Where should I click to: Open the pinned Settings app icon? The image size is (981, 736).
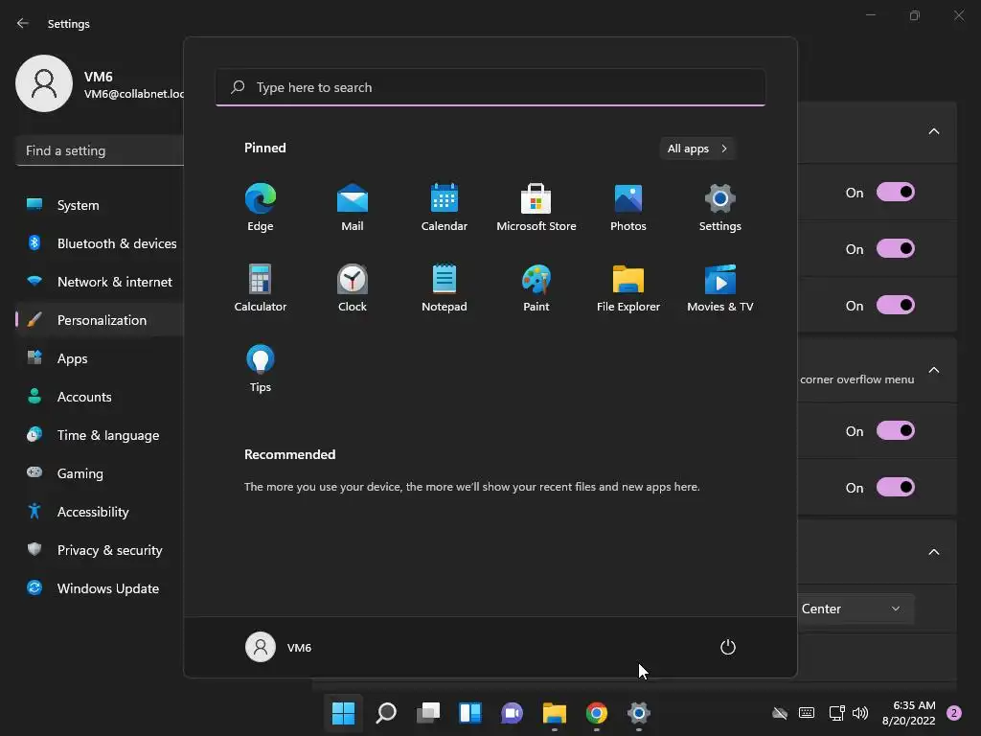pos(720,207)
